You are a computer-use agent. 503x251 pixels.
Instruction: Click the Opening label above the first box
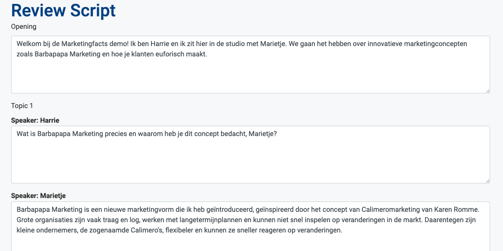point(24,27)
